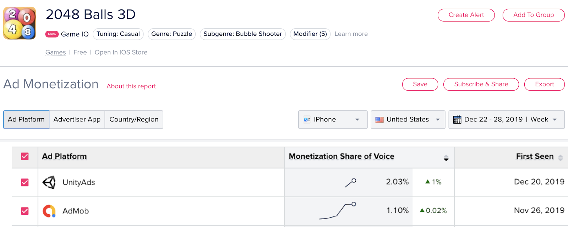This screenshot has width=568, height=227.
Task: Click the 2.03% share value
Action: (397, 182)
